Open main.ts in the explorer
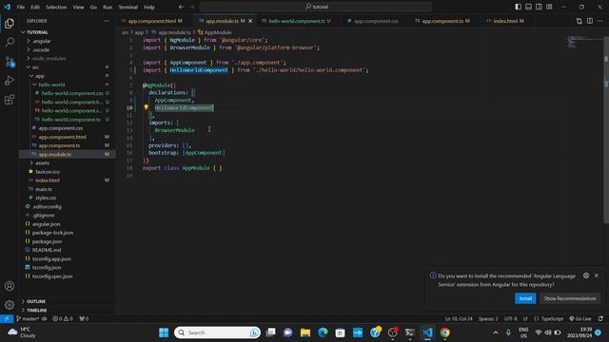Screen dimensions: 609x342 coord(44,189)
